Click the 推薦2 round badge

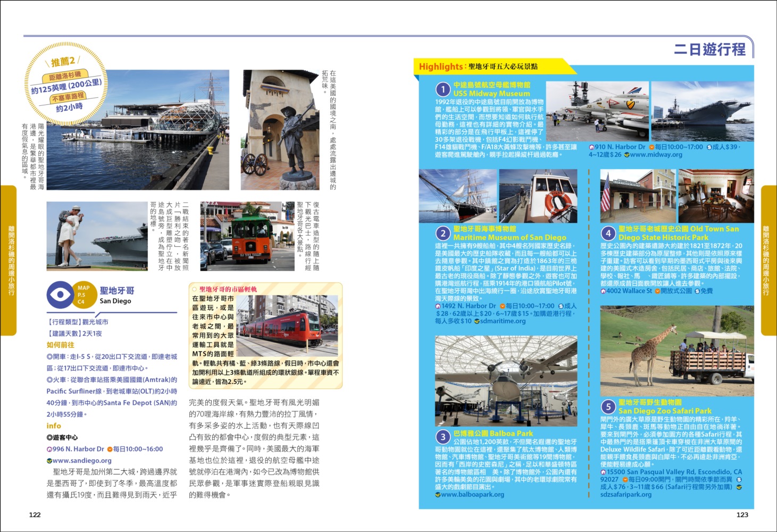tap(65, 84)
